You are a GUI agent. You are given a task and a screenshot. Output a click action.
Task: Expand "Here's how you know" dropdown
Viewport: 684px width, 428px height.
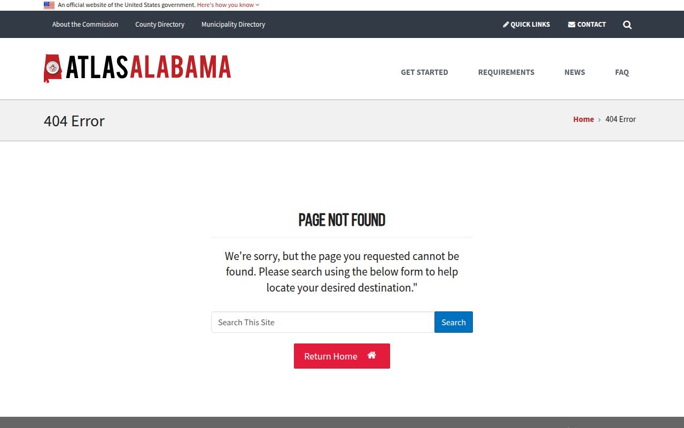(228, 5)
